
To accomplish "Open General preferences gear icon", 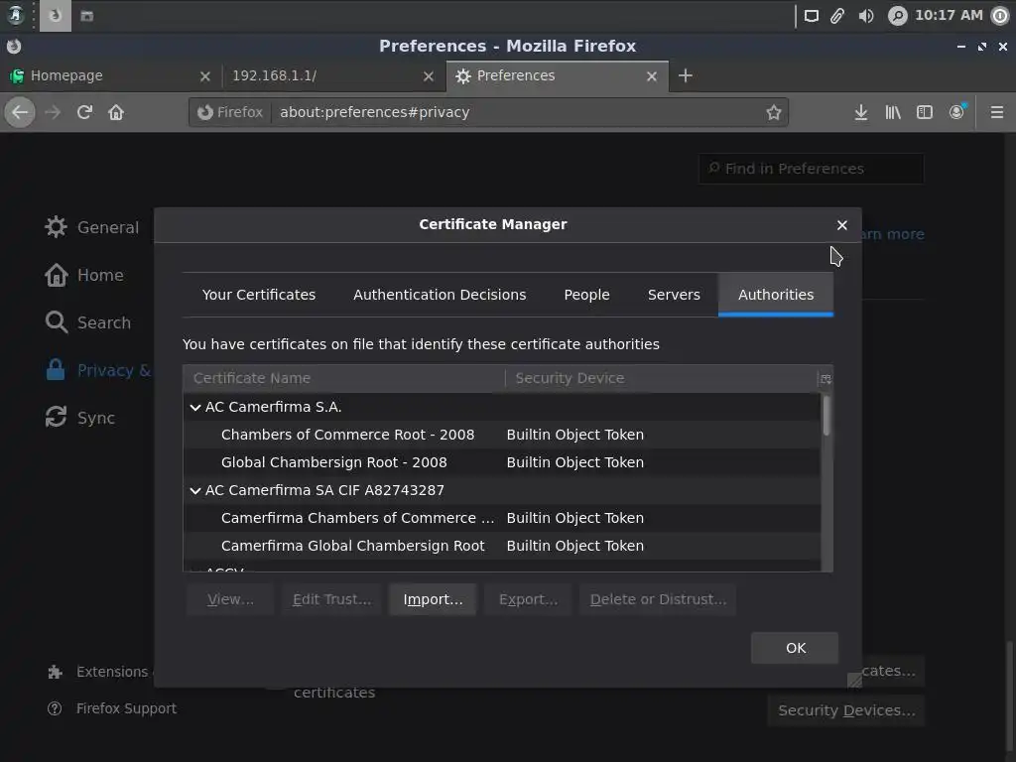I will [x=56, y=227].
